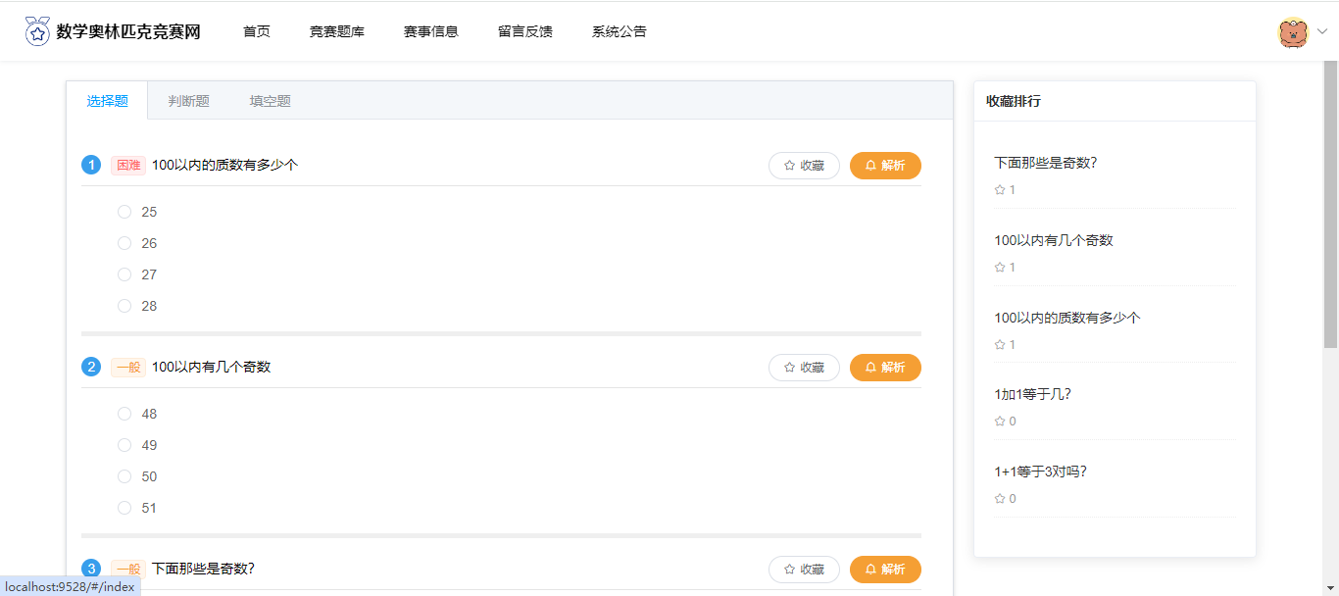Screen dimensions: 1339x596
Task: Switch to the 判断题 tab
Action: [188, 101]
